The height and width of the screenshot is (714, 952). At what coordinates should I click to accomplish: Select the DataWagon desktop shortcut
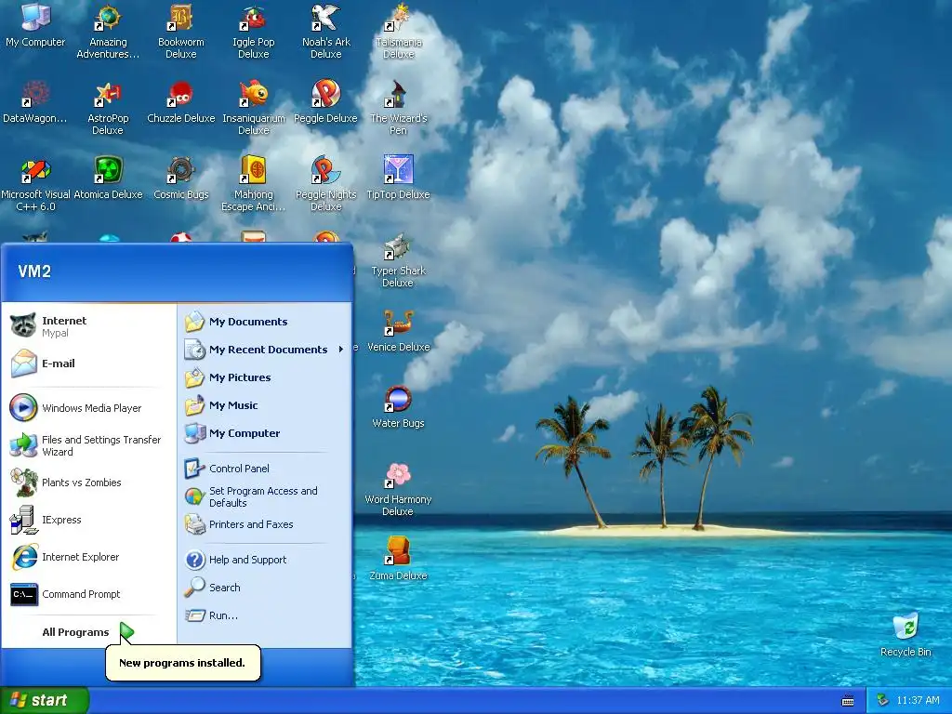[x=35, y=101]
